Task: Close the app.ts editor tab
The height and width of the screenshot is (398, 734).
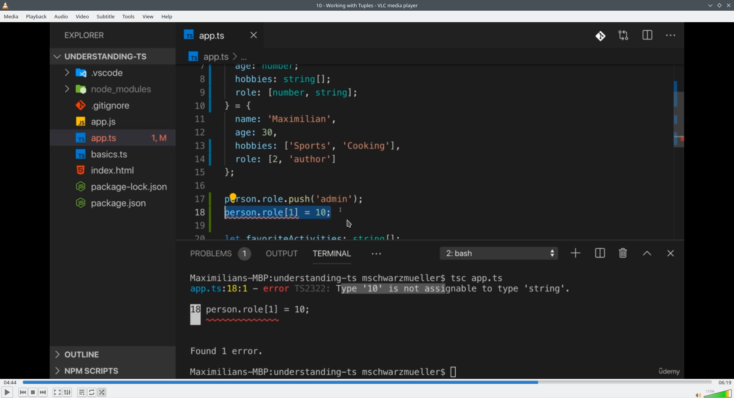Action: coord(253,35)
